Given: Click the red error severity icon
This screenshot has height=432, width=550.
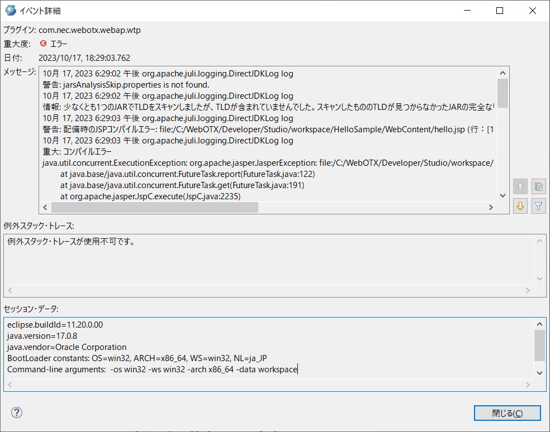Looking at the screenshot, I should (x=44, y=44).
